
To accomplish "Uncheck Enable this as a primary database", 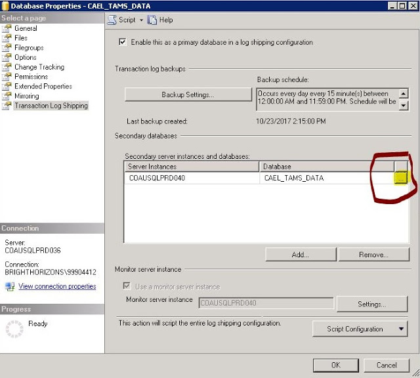I will (x=123, y=42).
